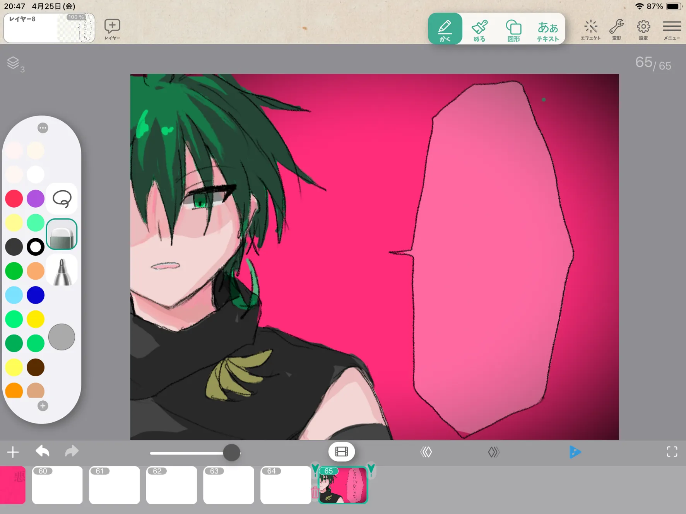Toggle previous-frame onion skin
The height and width of the screenshot is (514, 686).
426,452
